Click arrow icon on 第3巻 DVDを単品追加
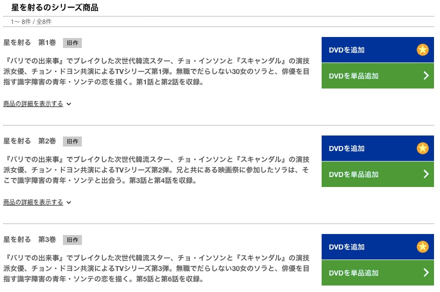This screenshot has width=440, height=292. (x=426, y=272)
